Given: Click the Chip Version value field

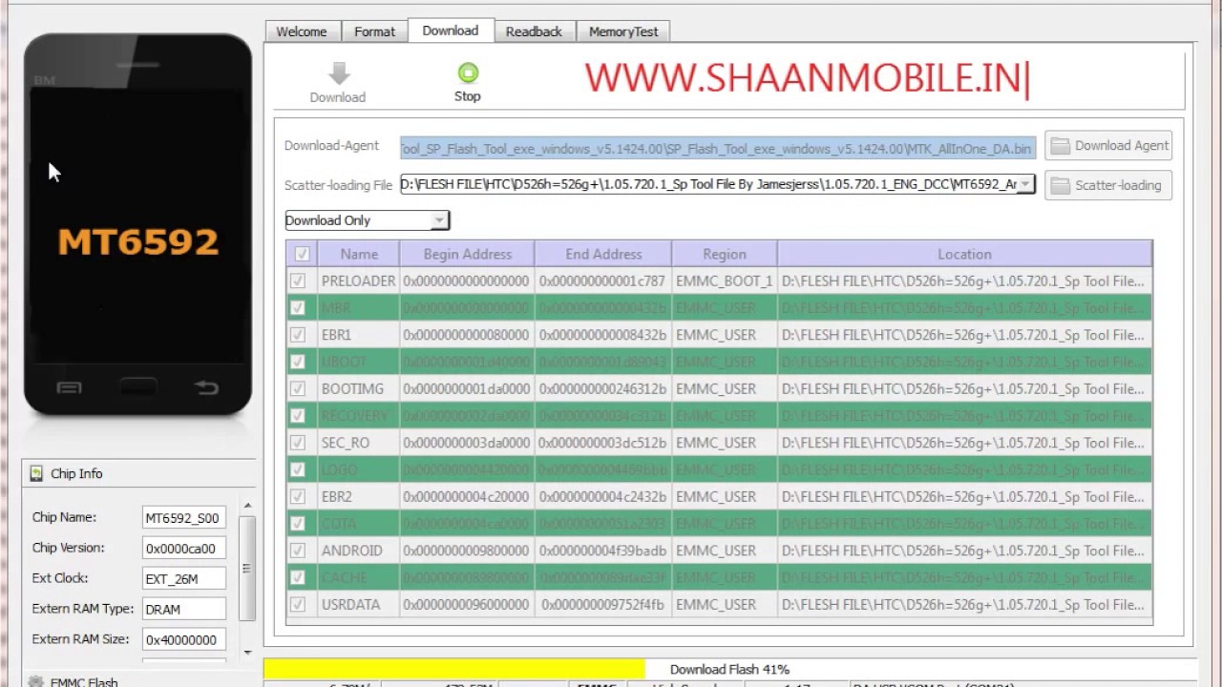Looking at the screenshot, I should (183, 549).
